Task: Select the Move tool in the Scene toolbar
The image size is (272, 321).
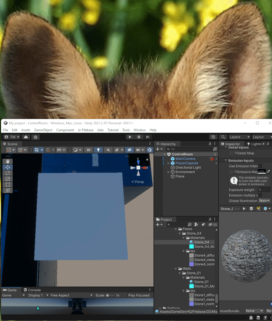Action: point(7,167)
